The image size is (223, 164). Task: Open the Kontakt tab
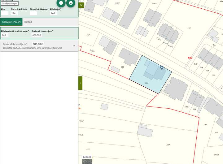[x=28, y=22]
